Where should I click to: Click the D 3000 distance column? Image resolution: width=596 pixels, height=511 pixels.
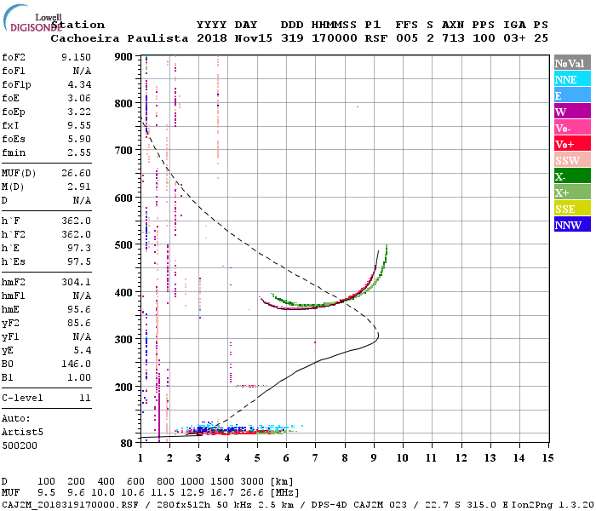[252, 482]
